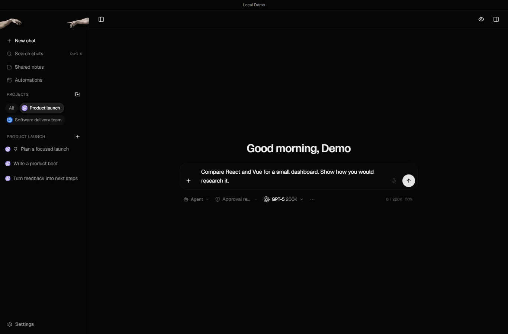Click the Good morning, Demo heading
508x334 pixels.
299,148
